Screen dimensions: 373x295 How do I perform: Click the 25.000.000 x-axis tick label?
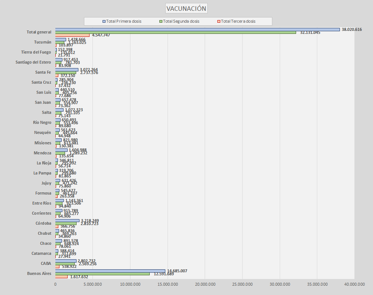pyautogui.click(x=242, y=284)
